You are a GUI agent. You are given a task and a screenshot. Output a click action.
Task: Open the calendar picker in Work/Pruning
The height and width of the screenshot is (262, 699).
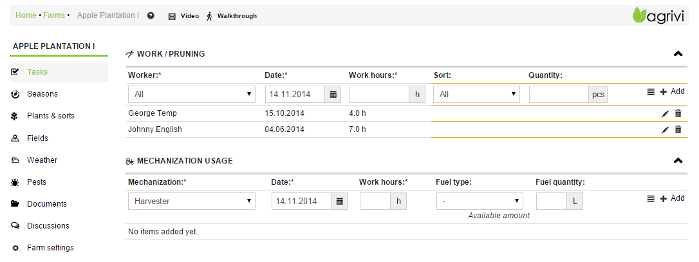pos(333,95)
